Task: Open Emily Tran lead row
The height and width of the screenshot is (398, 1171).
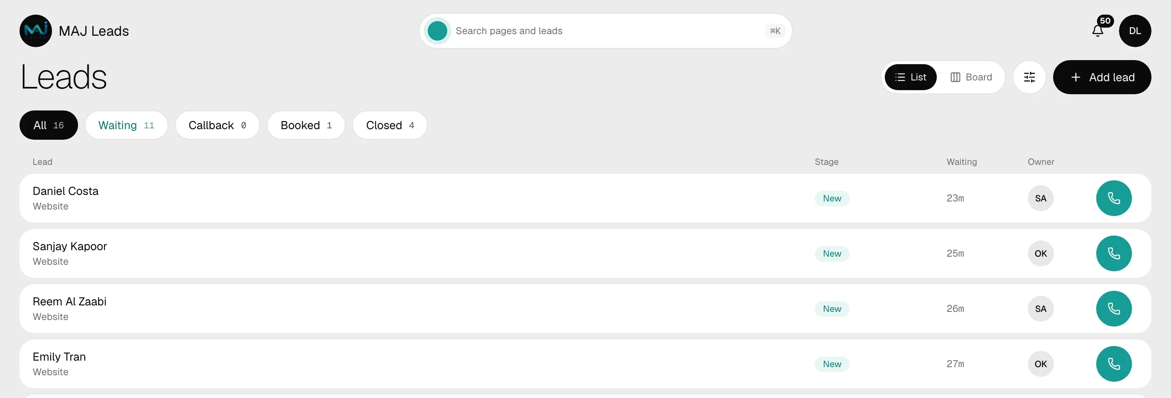Action: point(585,364)
